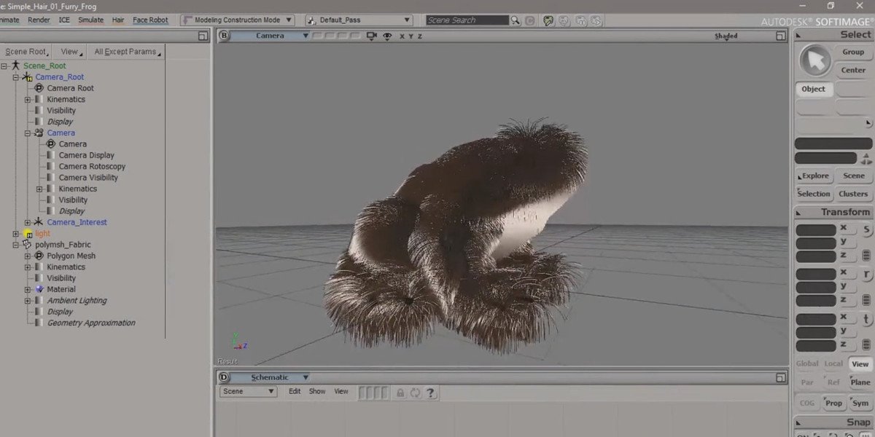Click the first green icon right of Scene Search
The width and height of the screenshot is (875, 437).
coord(548,20)
